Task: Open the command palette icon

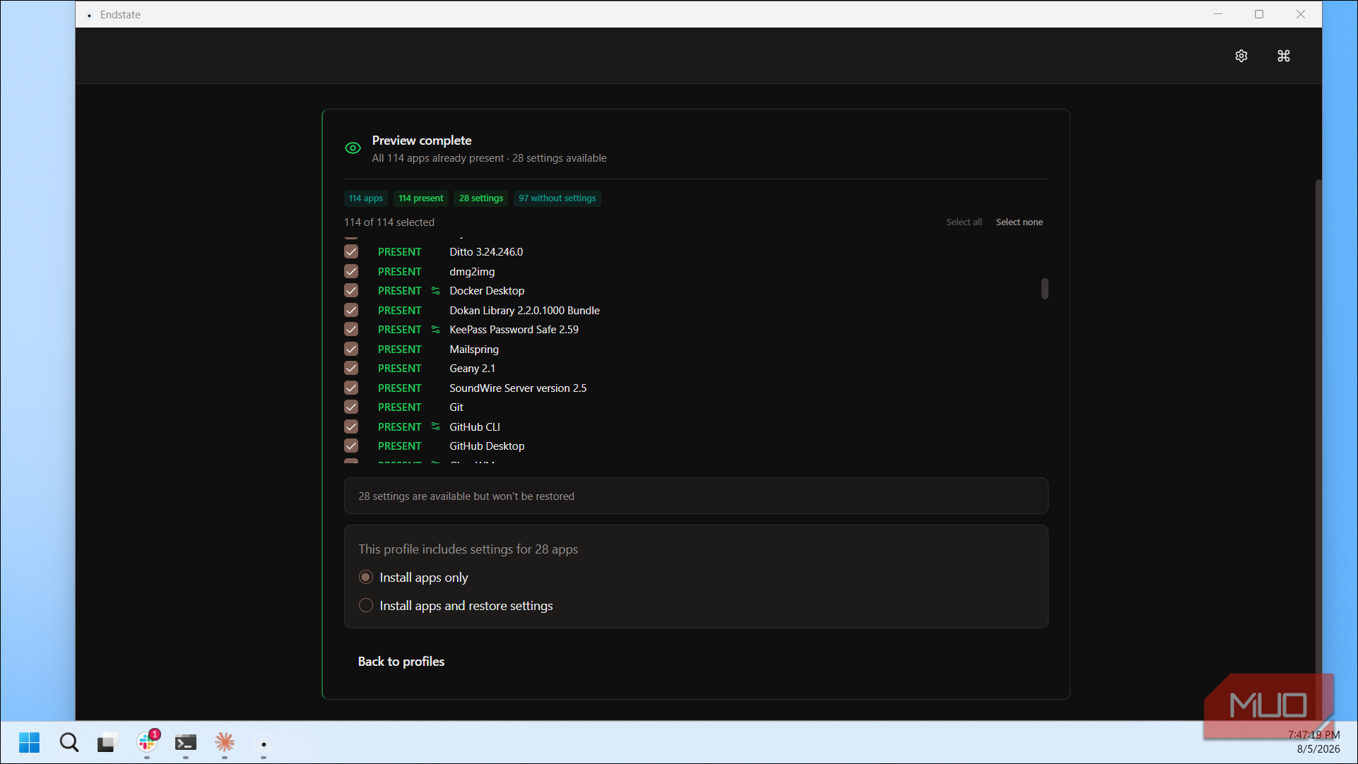Action: click(1284, 56)
